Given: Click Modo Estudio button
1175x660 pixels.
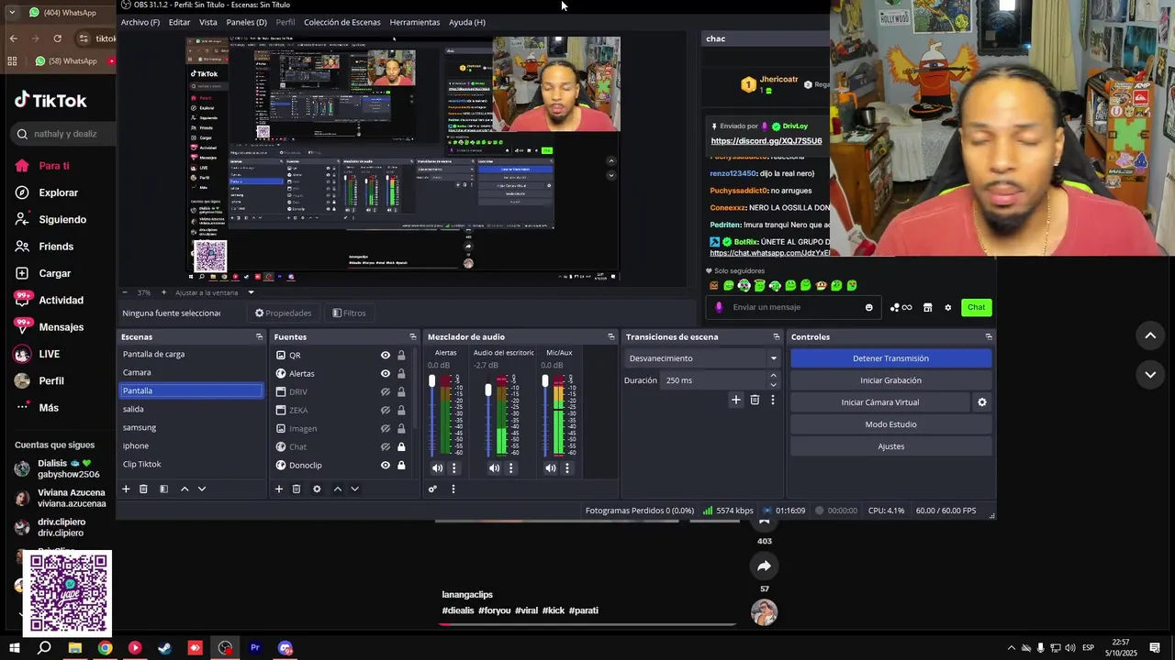Looking at the screenshot, I should pos(890,424).
